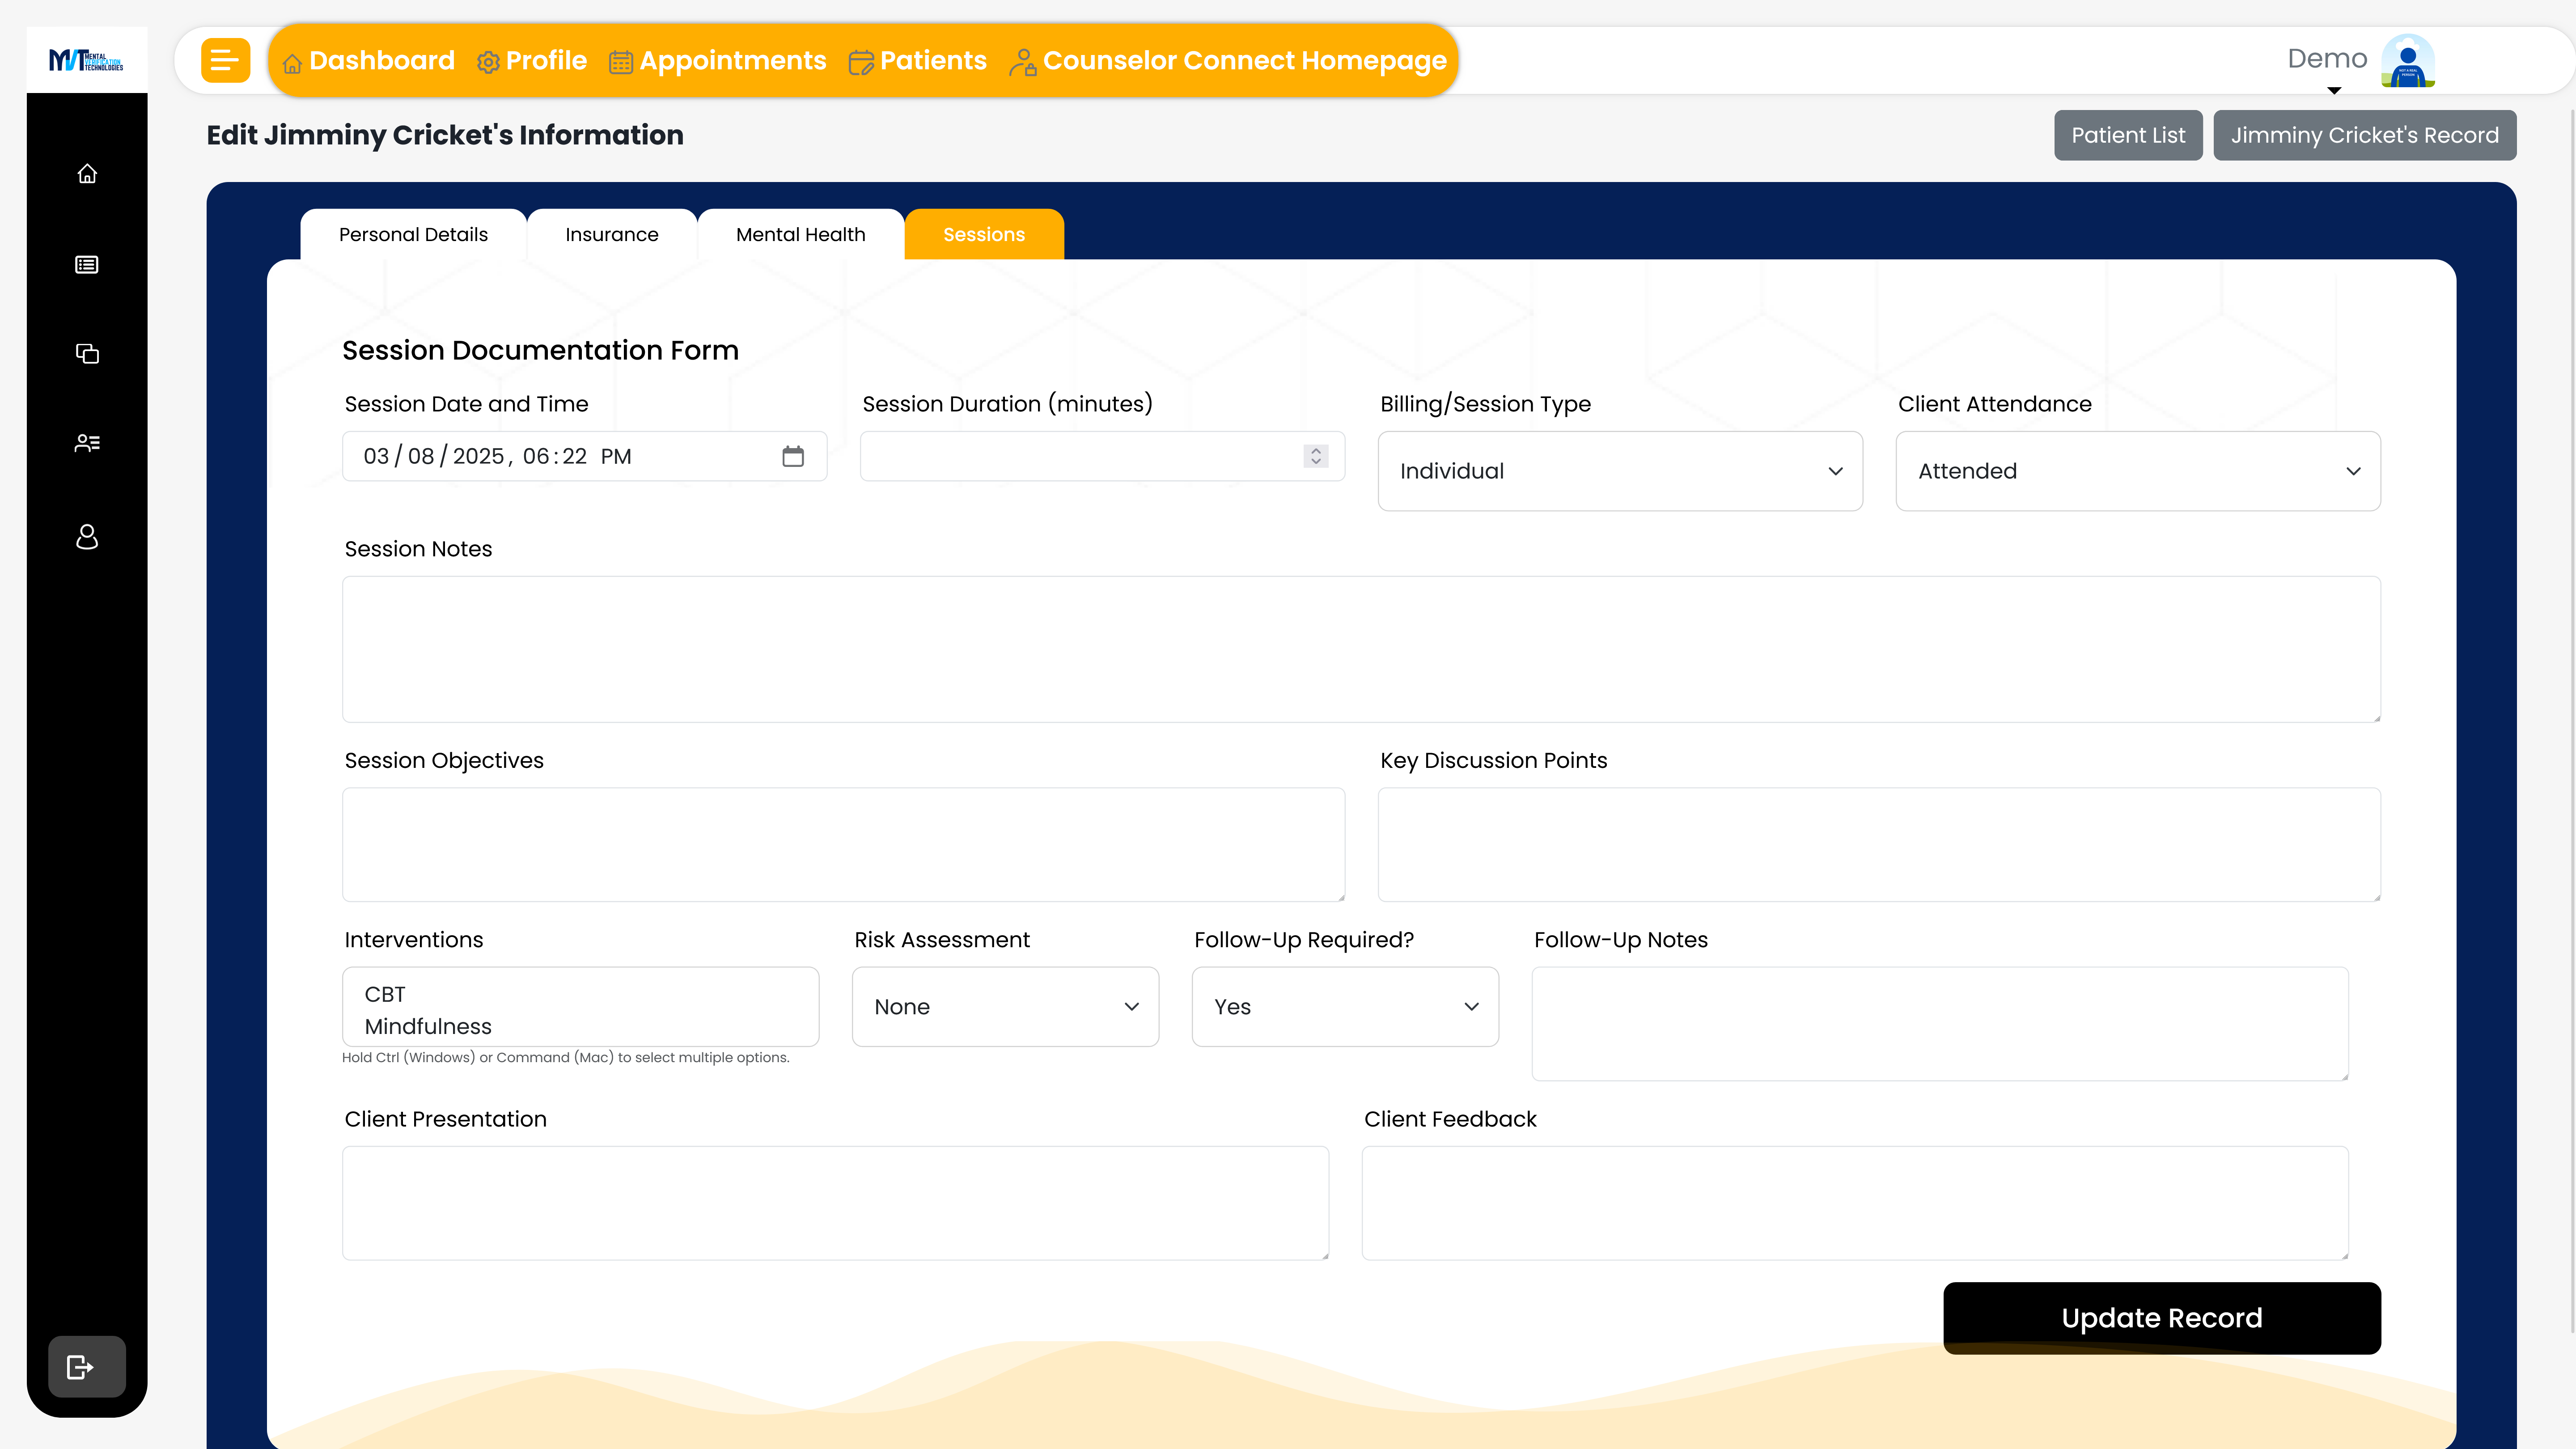Viewport: 2576px width, 1449px height.
Task: Open the patients list icon in sidebar
Action: click(87, 443)
